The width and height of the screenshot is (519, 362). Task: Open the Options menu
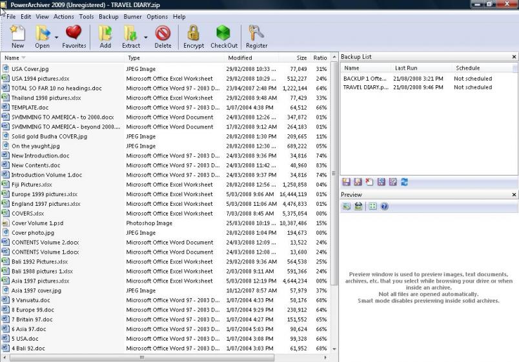click(158, 17)
